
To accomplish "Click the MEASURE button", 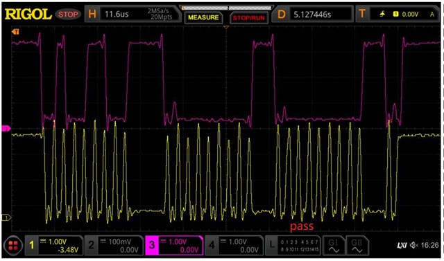I will point(203,17).
